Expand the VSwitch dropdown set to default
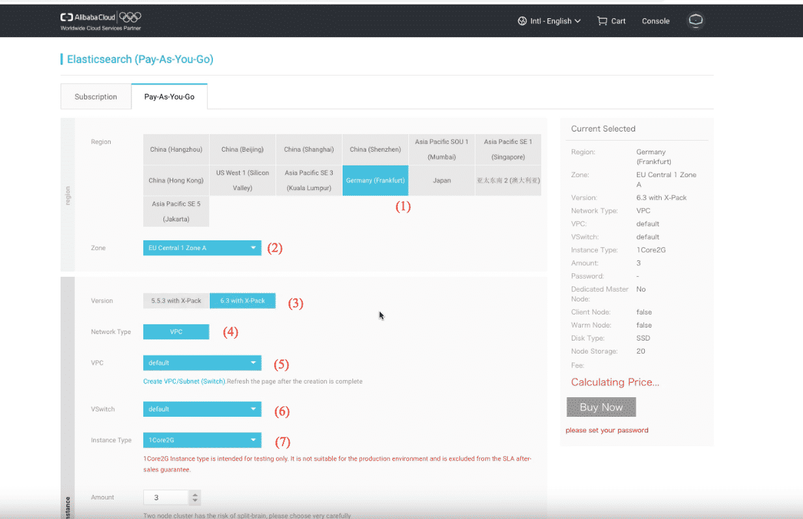Image resolution: width=803 pixels, height=519 pixels. 202,409
